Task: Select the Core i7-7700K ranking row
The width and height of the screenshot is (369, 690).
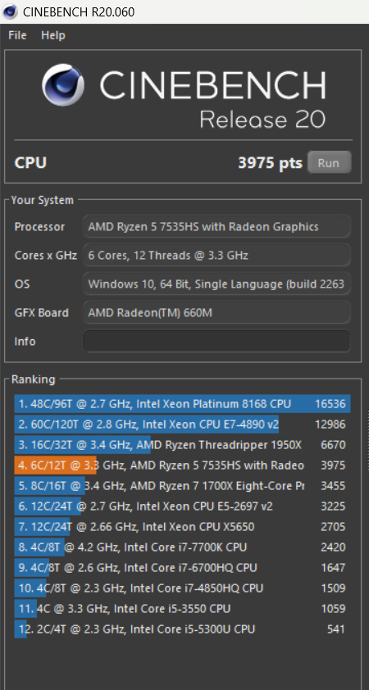Action: [x=182, y=547]
